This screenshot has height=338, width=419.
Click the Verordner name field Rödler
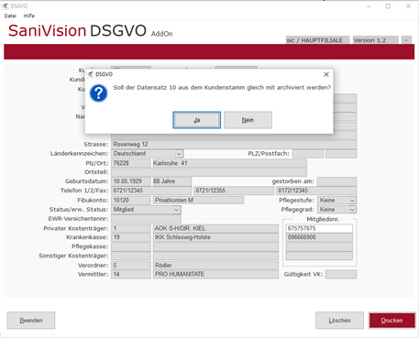[x=215, y=265]
